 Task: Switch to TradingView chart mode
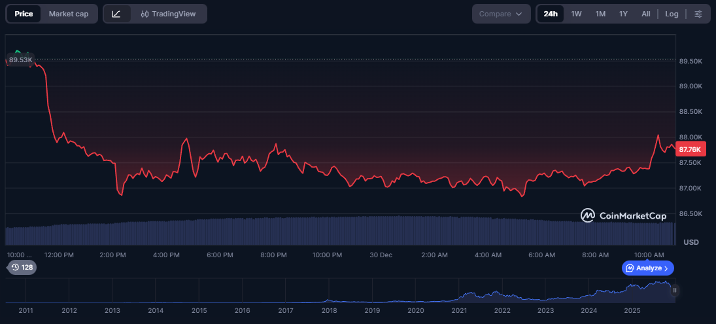point(169,14)
